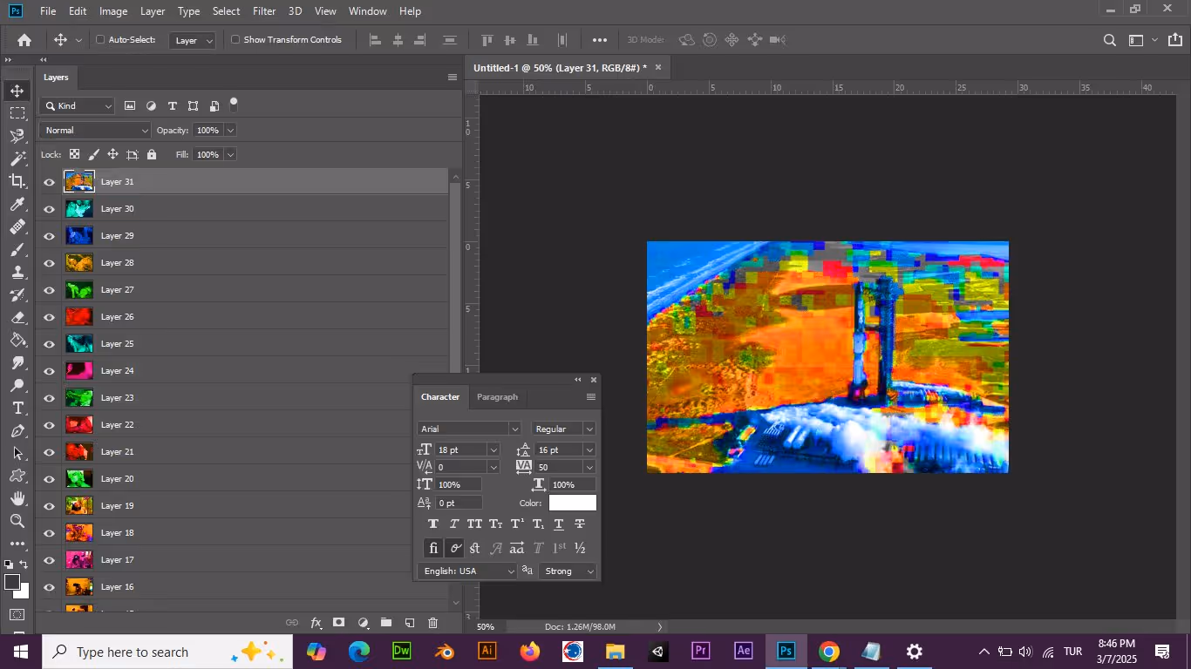Image resolution: width=1191 pixels, height=669 pixels.
Task: Open the Normal blend mode dropdown
Action: coord(96,131)
